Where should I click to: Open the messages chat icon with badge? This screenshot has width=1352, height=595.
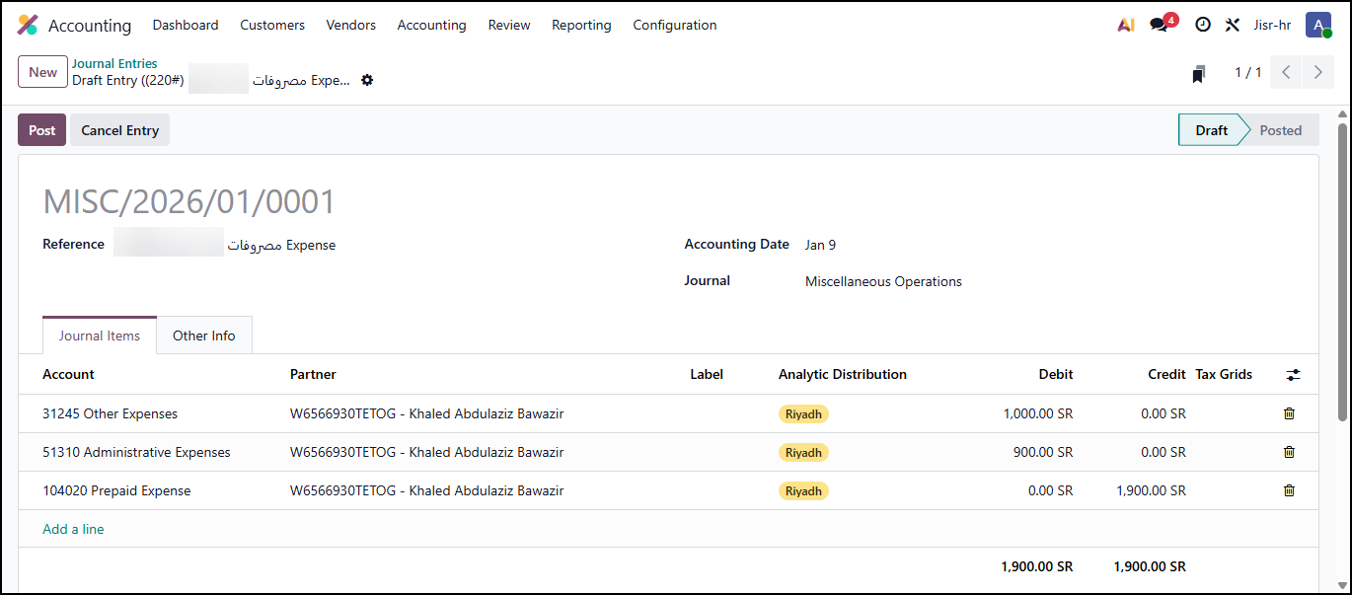tap(1160, 25)
